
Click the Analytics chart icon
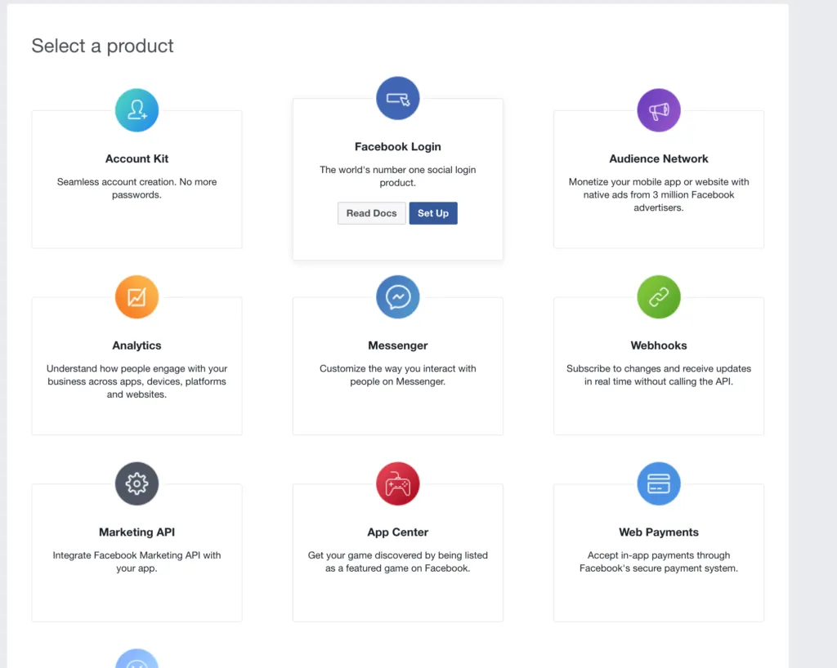(x=137, y=297)
